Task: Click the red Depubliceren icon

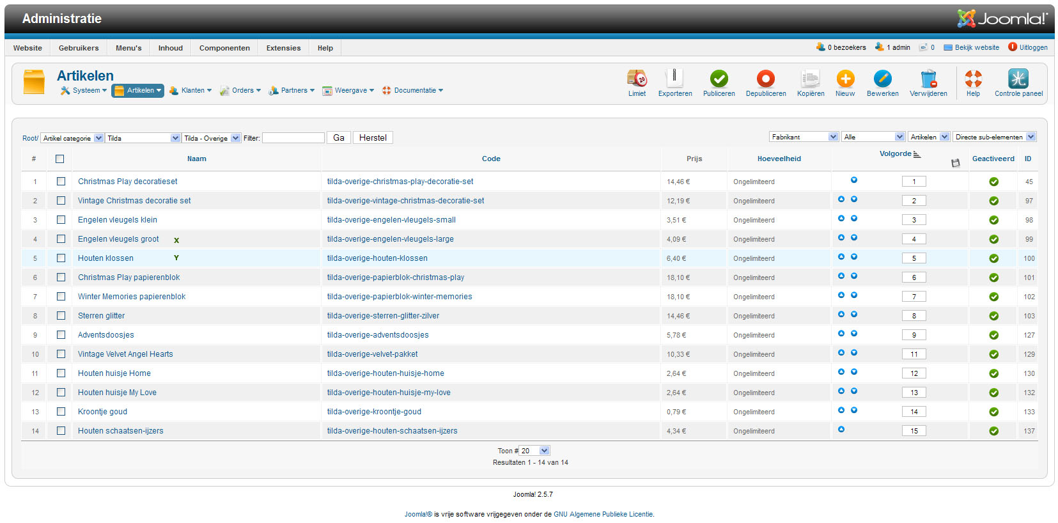Action: [765, 79]
